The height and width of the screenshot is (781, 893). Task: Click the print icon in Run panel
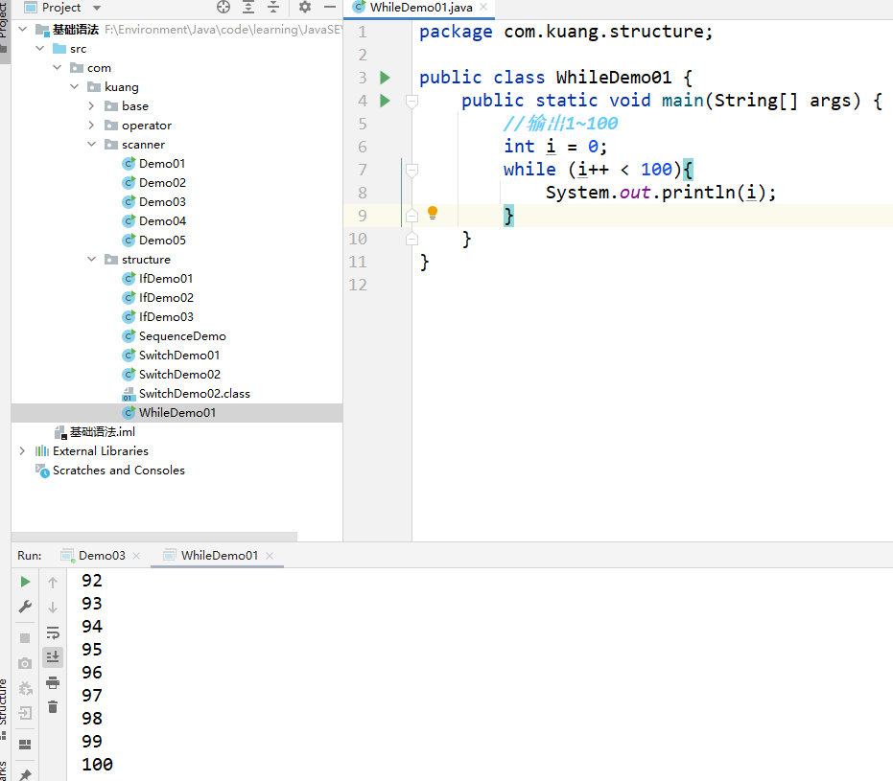coord(53,682)
